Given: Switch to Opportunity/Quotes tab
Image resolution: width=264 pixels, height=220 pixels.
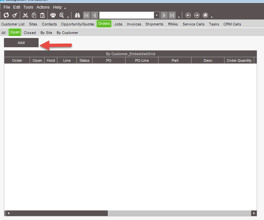Looking at the screenshot, I should (x=77, y=24).
